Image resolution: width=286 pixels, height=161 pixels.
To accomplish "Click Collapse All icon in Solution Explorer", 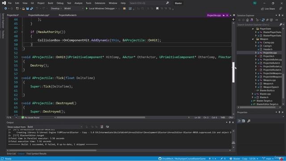I will click(x=267, y=20).
